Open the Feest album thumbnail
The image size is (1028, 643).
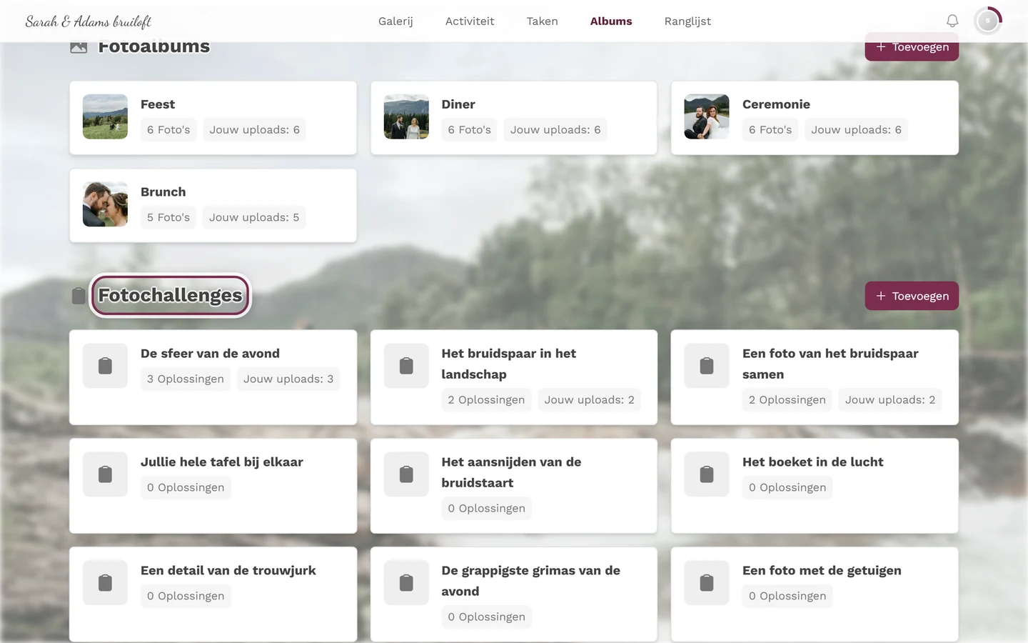click(105, 116)
